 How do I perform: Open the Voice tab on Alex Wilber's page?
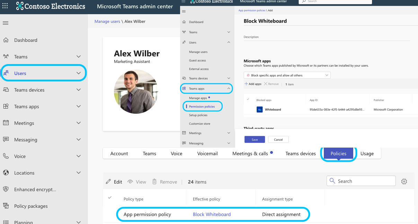[177, 153]
